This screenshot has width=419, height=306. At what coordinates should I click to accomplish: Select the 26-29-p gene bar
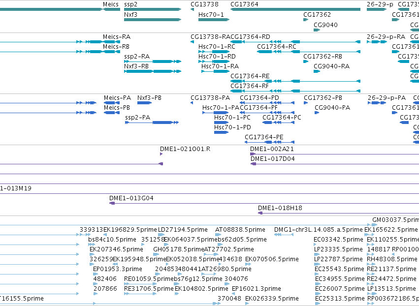(x=377, y=9)
